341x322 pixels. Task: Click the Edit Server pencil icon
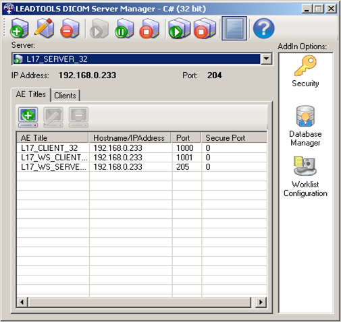45,28
